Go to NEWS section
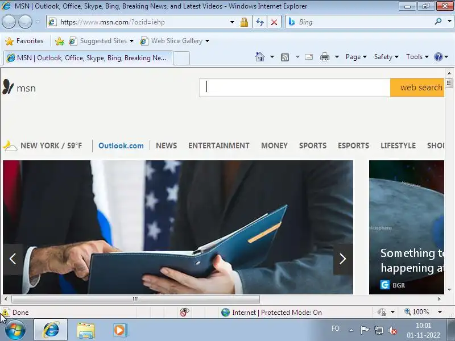The width and height of the screenshot is (455, 341). point(166,145)
